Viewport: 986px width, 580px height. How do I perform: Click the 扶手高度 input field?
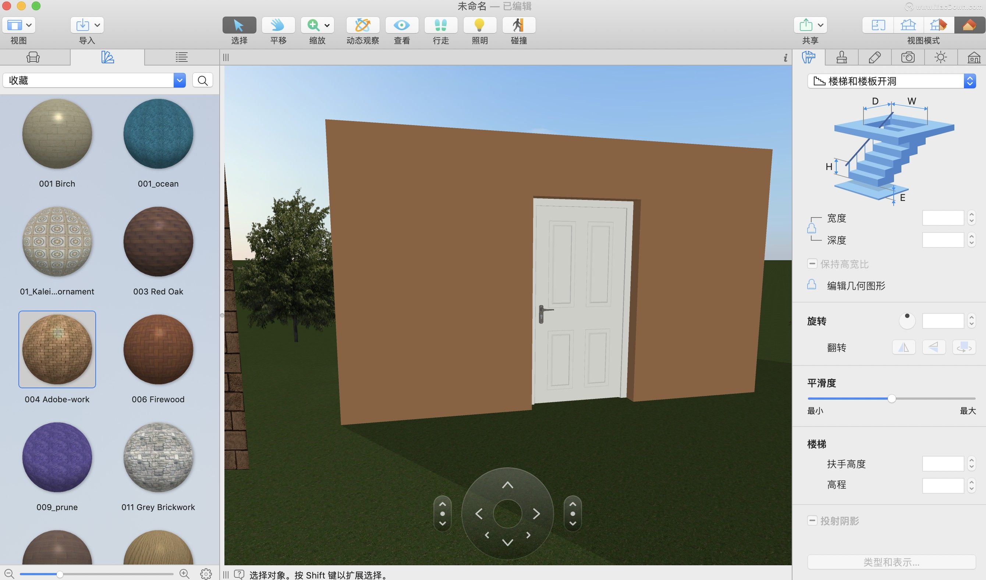click(x=943, y=463)
